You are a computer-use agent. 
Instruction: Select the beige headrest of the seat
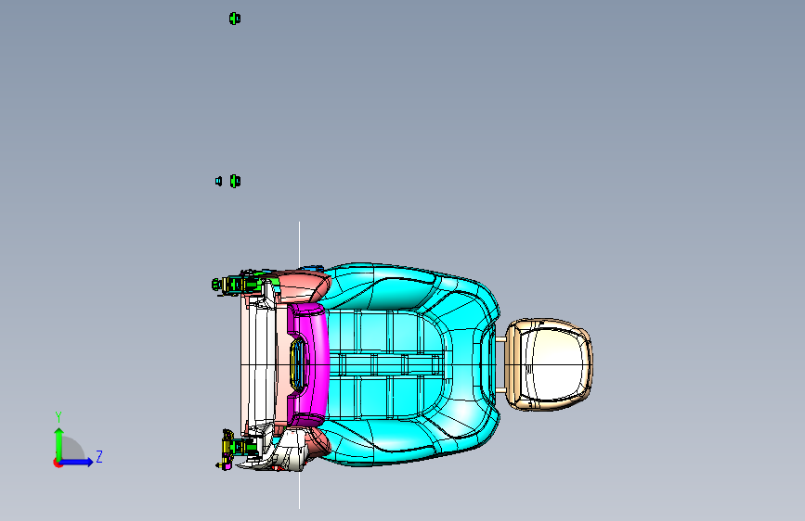click(549, 364)
